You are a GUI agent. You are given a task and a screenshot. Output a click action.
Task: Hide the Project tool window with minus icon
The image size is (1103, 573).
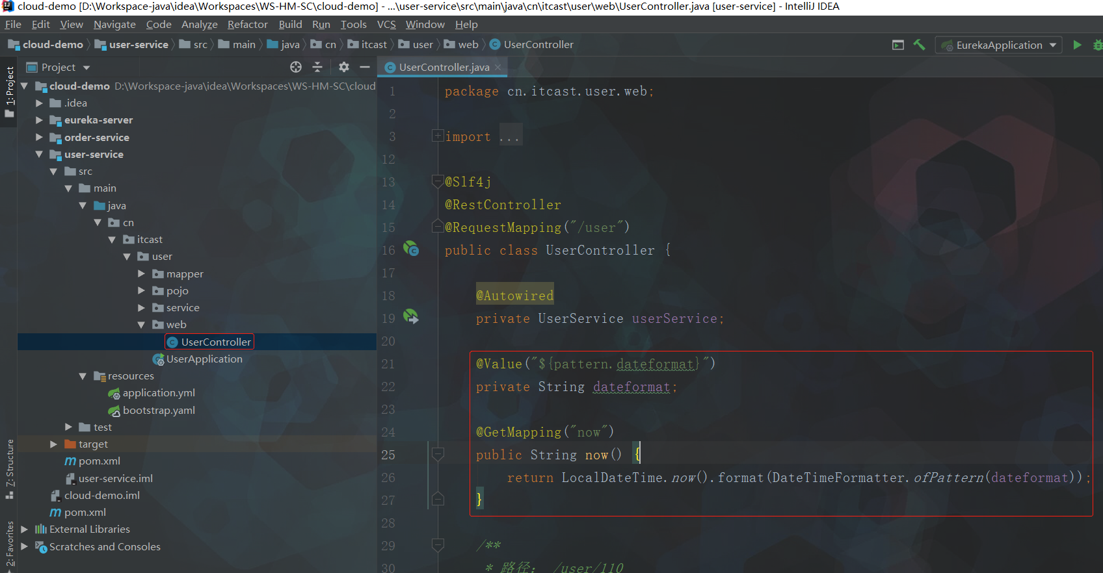(365, 67)
